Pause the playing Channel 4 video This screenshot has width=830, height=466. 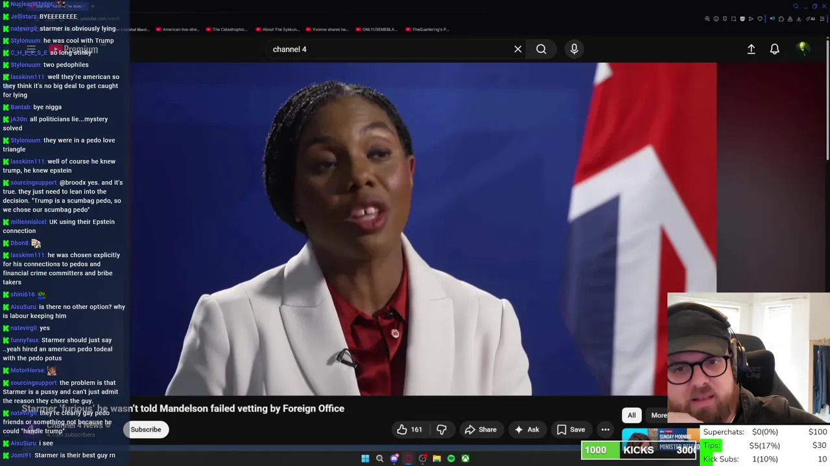click(423, 228)
